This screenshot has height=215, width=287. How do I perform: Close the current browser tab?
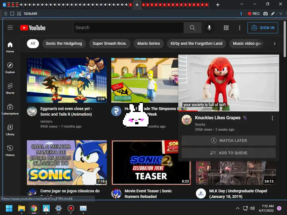[137, 5]
